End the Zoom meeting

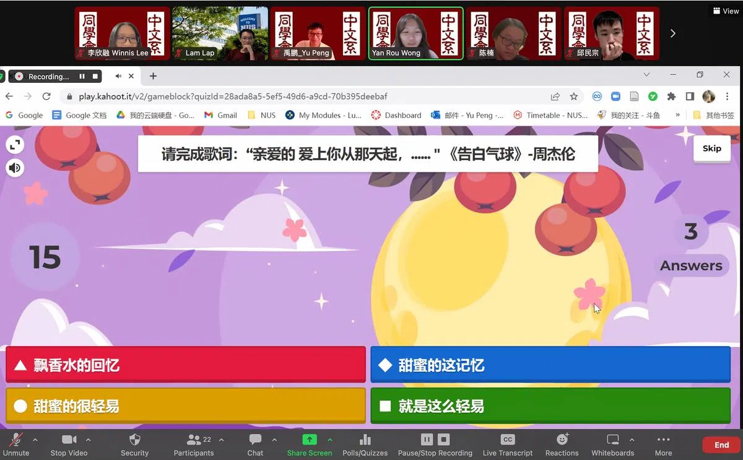pyautogui.click(x=721, y=444)
